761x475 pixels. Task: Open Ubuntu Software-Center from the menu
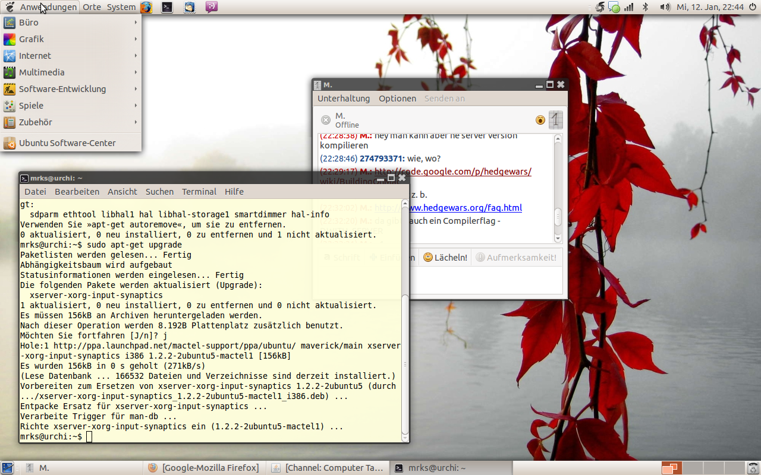tap(67, 143)
